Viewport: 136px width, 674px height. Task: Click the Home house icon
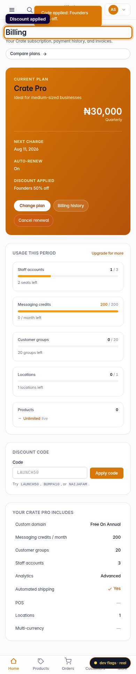click(x=14, y=661)
